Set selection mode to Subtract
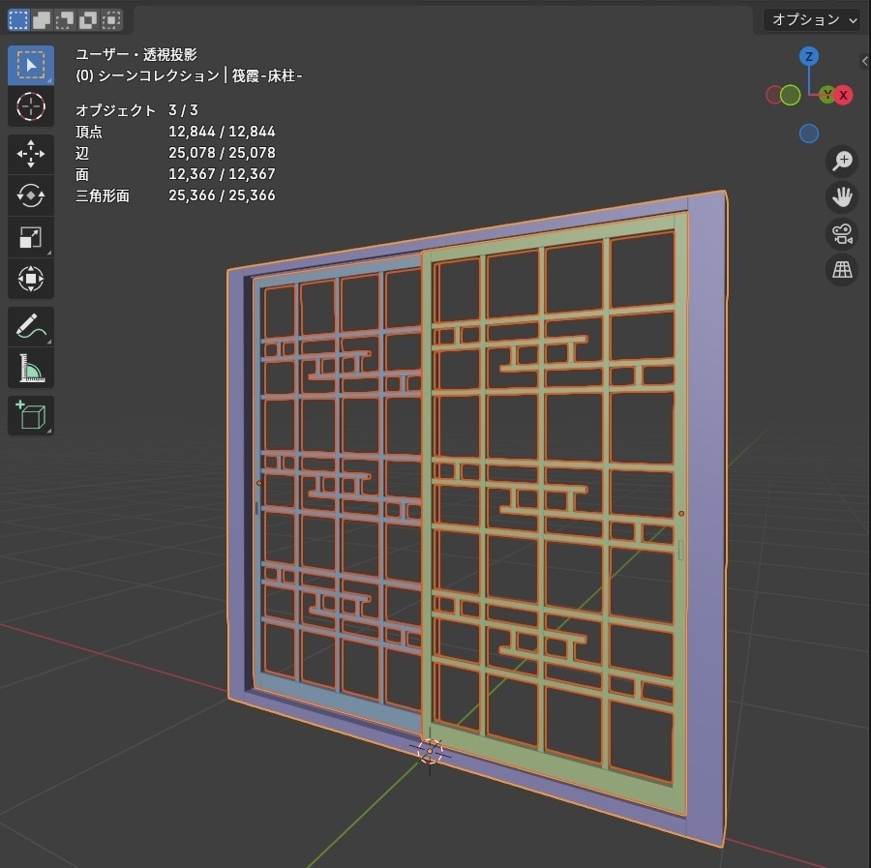 60,19
